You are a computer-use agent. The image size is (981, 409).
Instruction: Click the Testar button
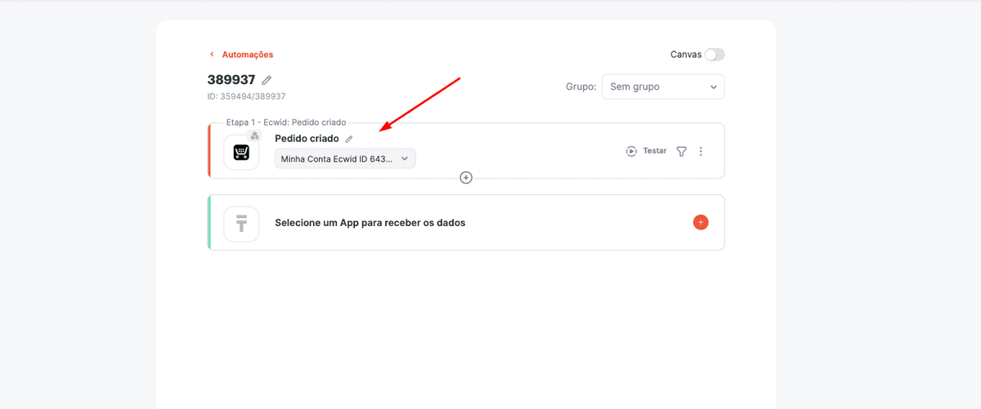coord(646,151)
